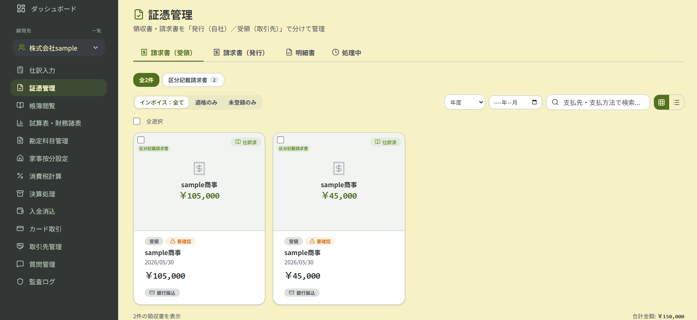Expand the 株式会社sample client selector
The height and width of the screenshot is (320, 697).
[59, 48]
